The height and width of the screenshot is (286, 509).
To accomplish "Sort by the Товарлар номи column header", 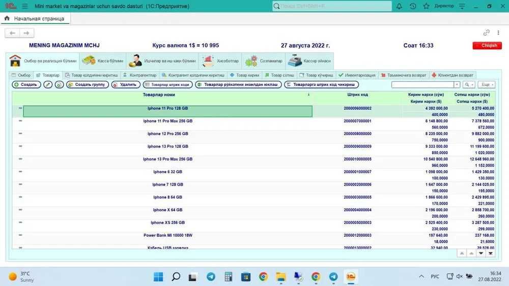I will coord(159,94).
